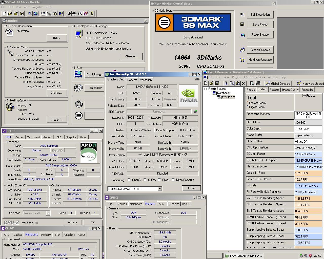Click New project icon in 3DMark toolbar

point(5,13)
